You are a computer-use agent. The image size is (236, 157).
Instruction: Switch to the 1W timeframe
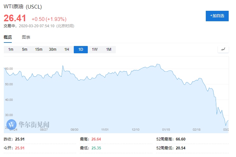[x=95, y=49]
